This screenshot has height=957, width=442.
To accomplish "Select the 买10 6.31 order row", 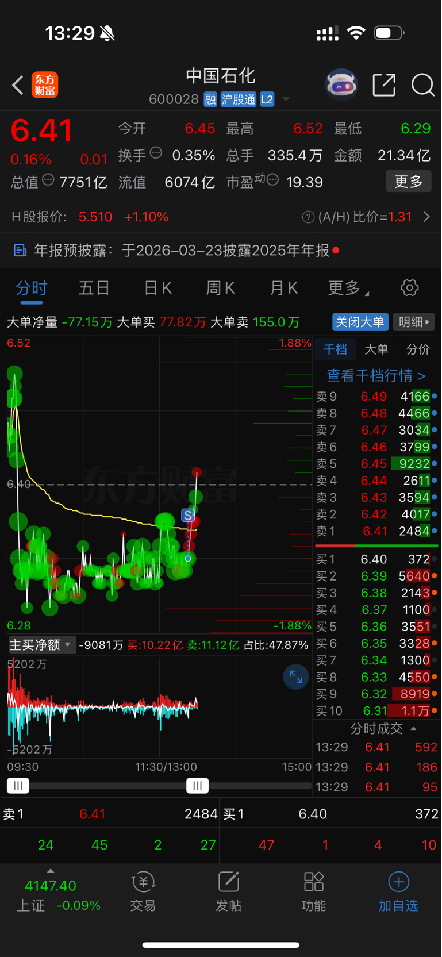I will point(376,711).
